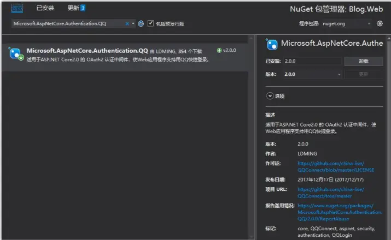This screenshot has width=391, height=240.
Task: Click the package description in the results list
Action: pyautogui.click(x=118, y=59)
